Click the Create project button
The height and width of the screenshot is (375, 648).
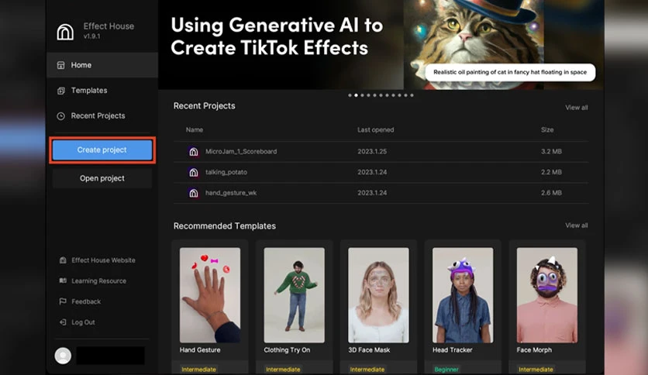[102, 150]
